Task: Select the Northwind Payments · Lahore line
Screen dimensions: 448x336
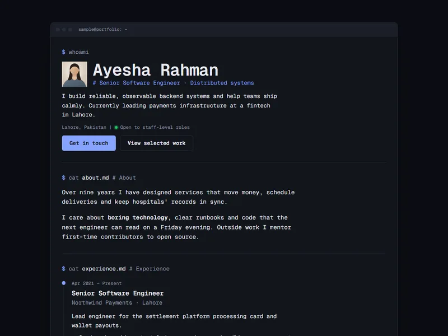Action: [117, 303]
